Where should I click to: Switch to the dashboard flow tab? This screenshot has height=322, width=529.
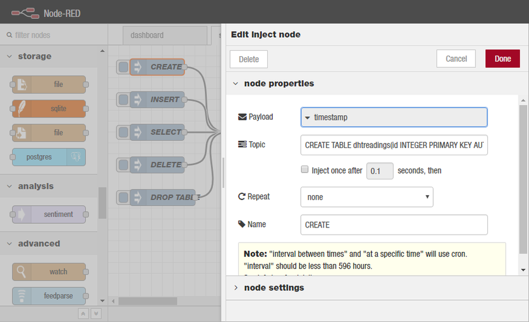click(147, 35)
